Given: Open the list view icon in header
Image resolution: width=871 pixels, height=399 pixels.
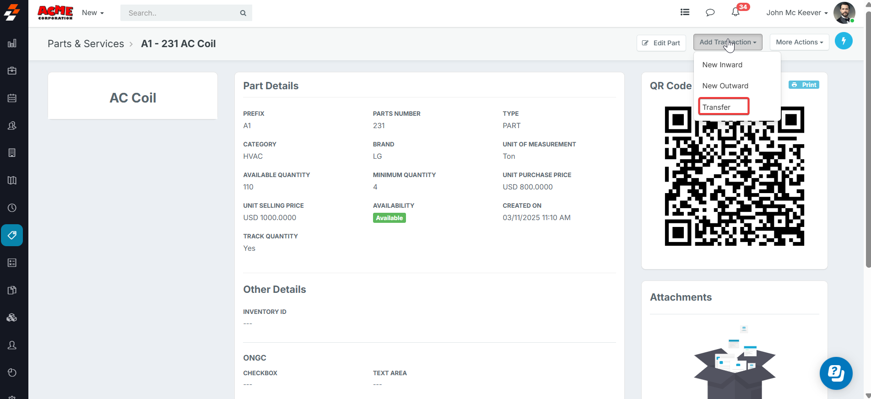Looking at the screenshot, I should [685, 12].
